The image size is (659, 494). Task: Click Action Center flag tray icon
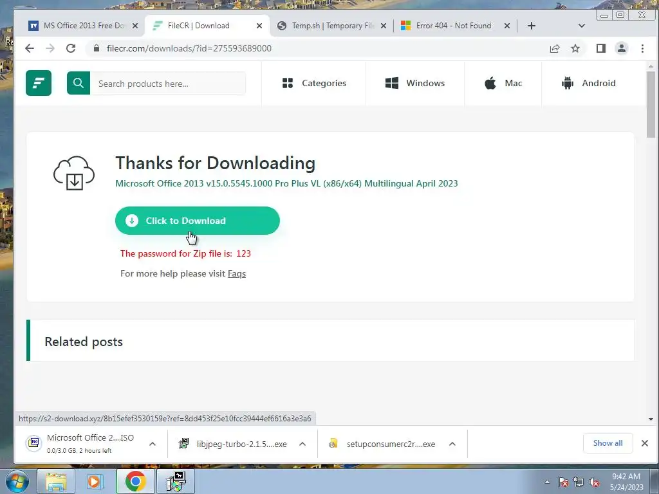click(563, 482)
